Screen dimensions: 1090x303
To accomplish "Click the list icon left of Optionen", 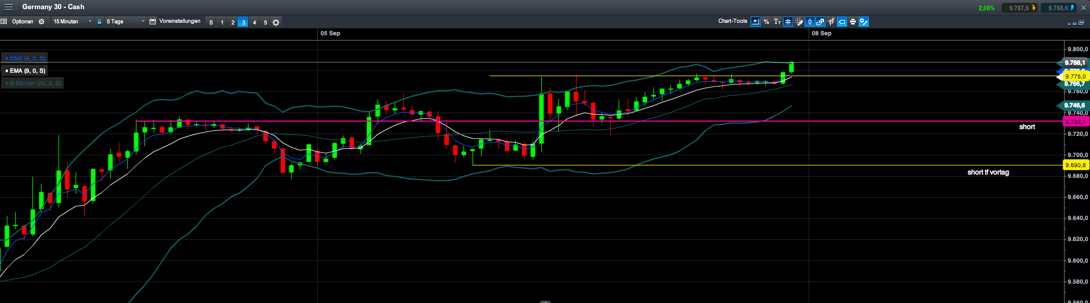I will click(4, 22).
